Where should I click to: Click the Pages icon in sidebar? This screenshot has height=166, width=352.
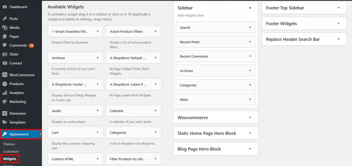click(x=5, y=37)
